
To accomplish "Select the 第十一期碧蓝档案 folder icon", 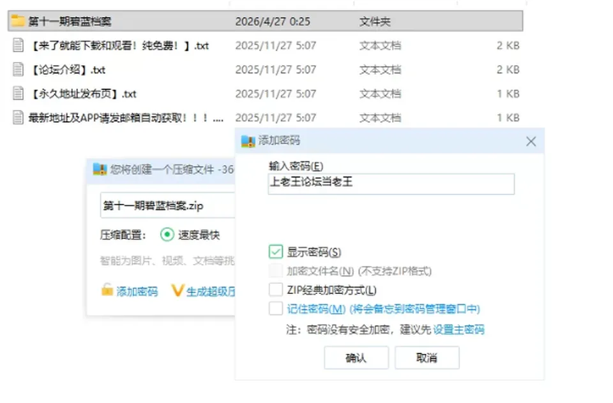I will (18, 20).
